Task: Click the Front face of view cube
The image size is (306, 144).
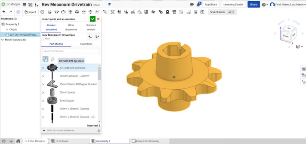Action: pos(286,36)
